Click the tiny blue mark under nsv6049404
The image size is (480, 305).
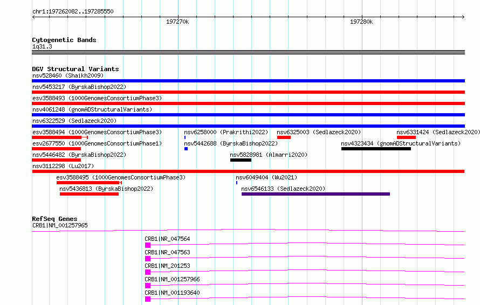(237, 183)
